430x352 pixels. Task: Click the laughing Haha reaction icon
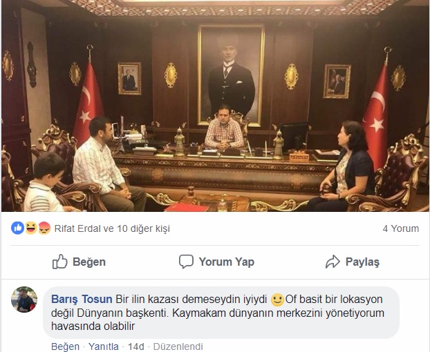31,228
